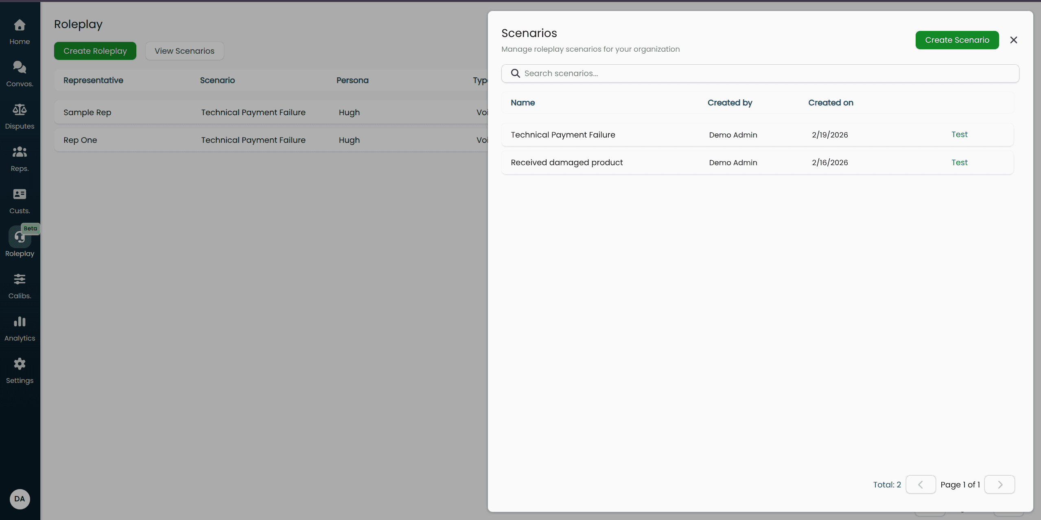Open Settings from the sidebar
Image resolution: width=1041 pixels, height=520 pixels.
tap(20, 370)
